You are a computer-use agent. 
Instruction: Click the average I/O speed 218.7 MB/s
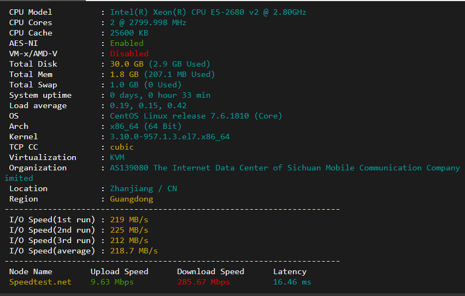[134, 251]
